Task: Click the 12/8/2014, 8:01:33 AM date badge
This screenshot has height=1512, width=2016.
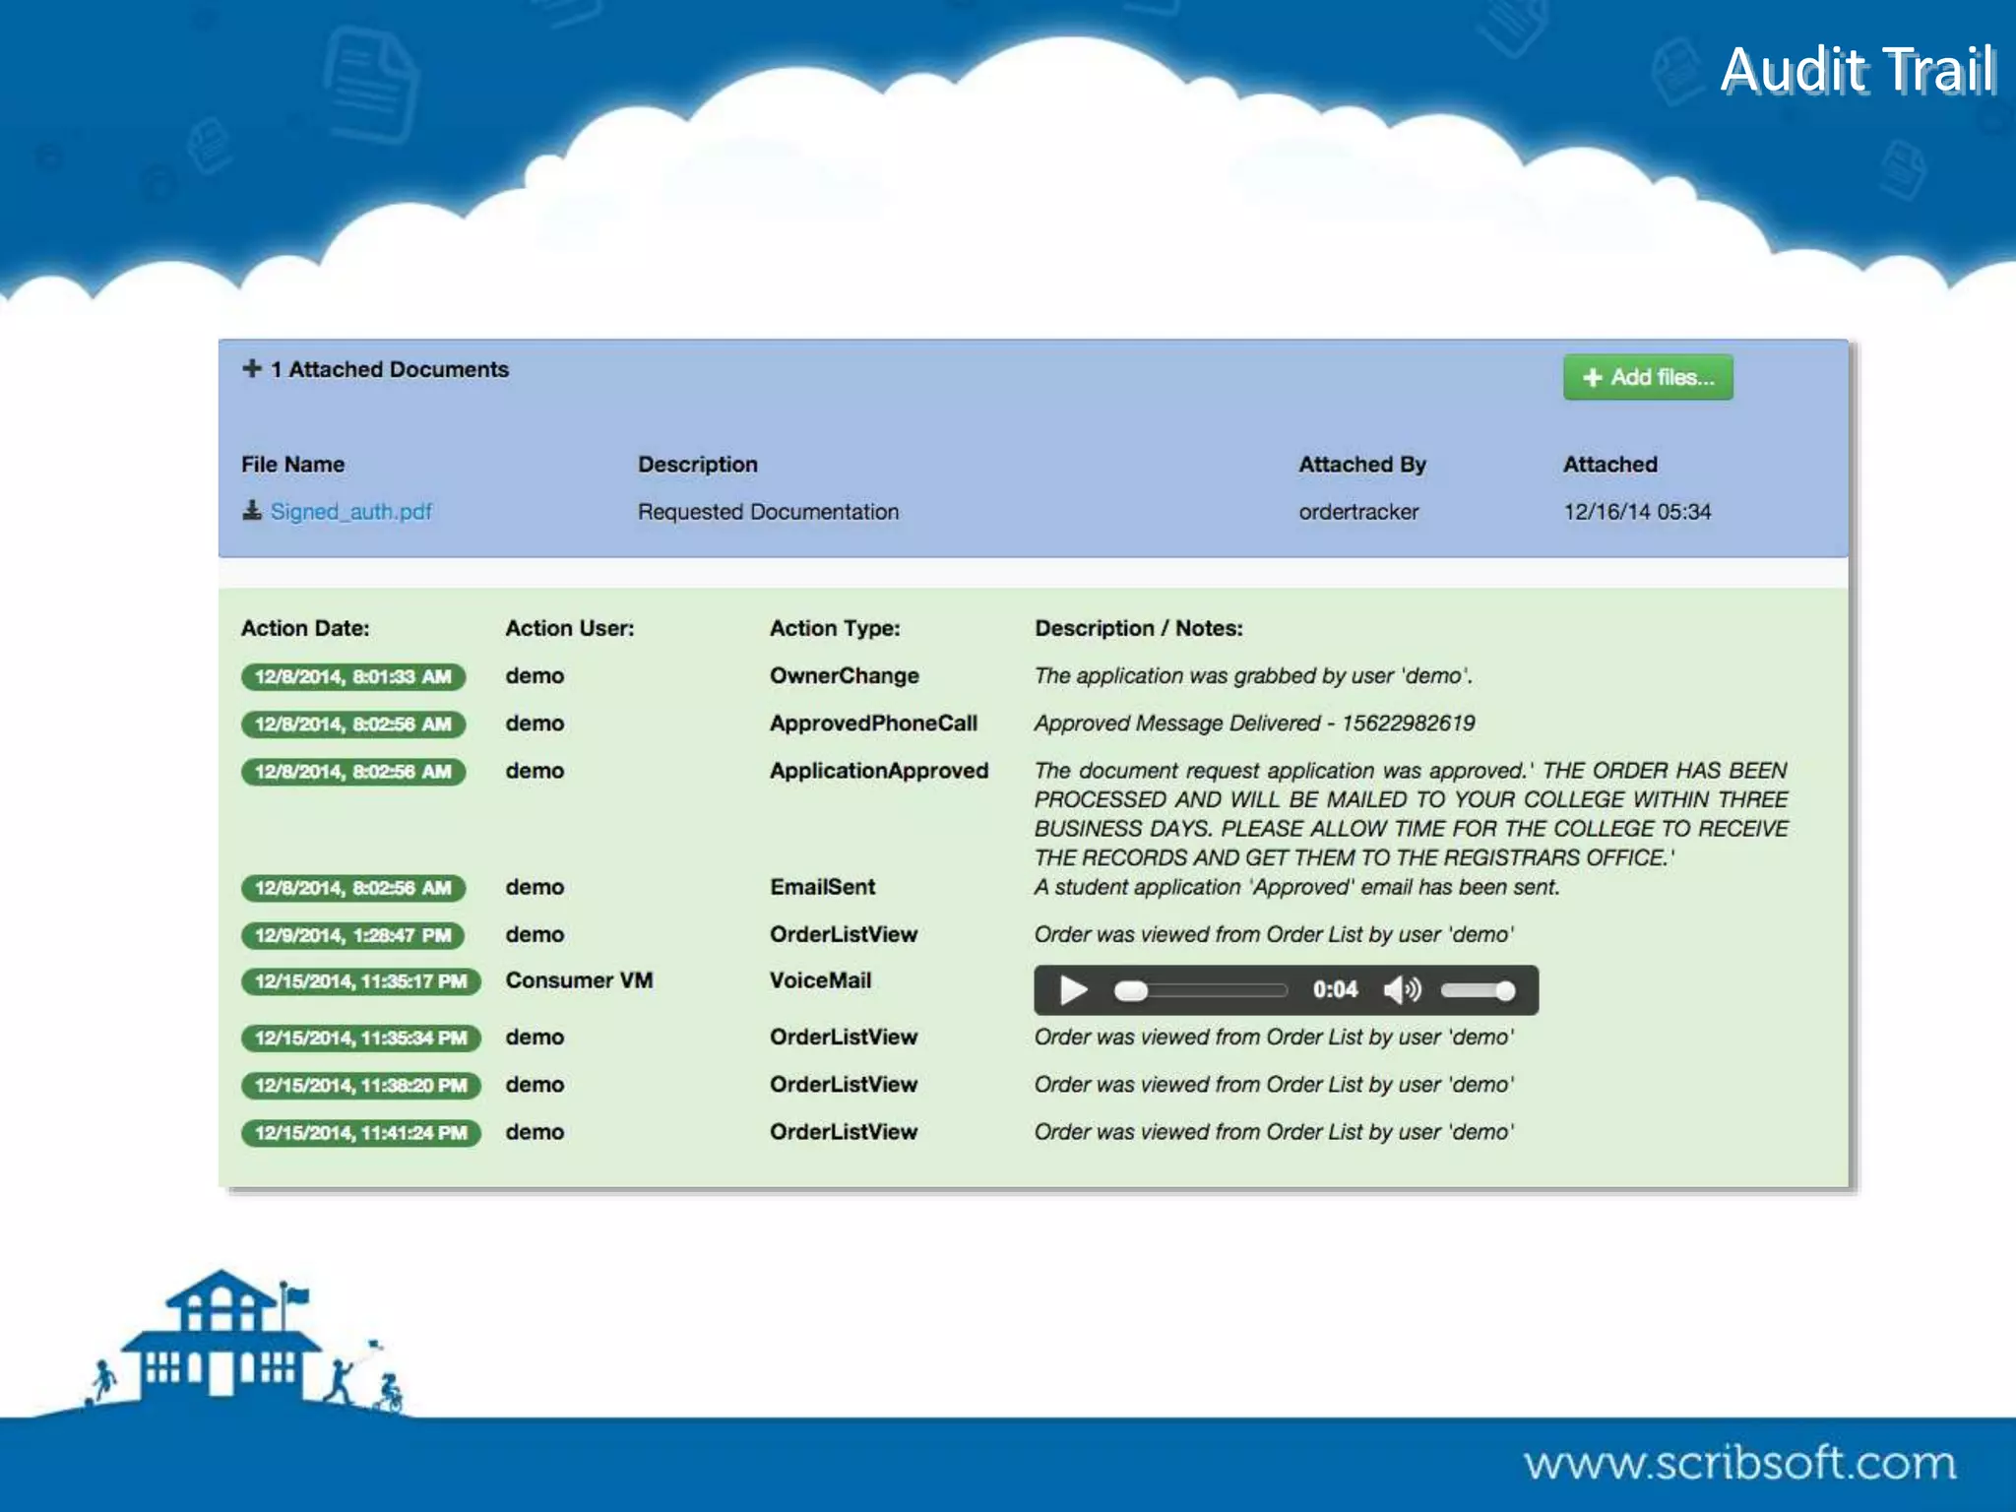Action: pyautogui.click(x=352, y=676)
